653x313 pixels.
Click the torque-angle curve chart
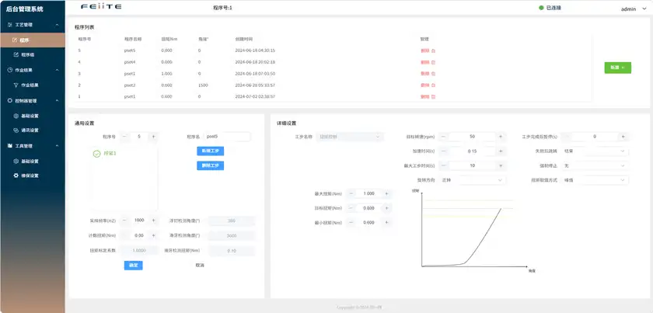(x=474, y=231)
